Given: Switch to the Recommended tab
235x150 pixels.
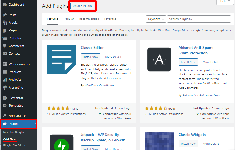Looking at the screenshot, I should (89, 19).
